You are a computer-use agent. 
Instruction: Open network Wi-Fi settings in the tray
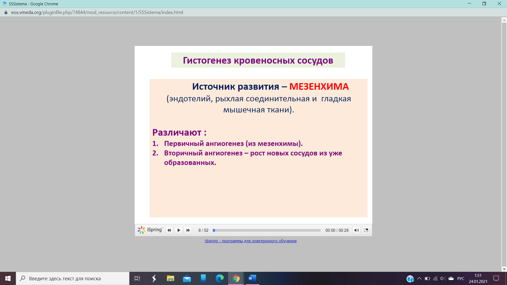[435, 278]
